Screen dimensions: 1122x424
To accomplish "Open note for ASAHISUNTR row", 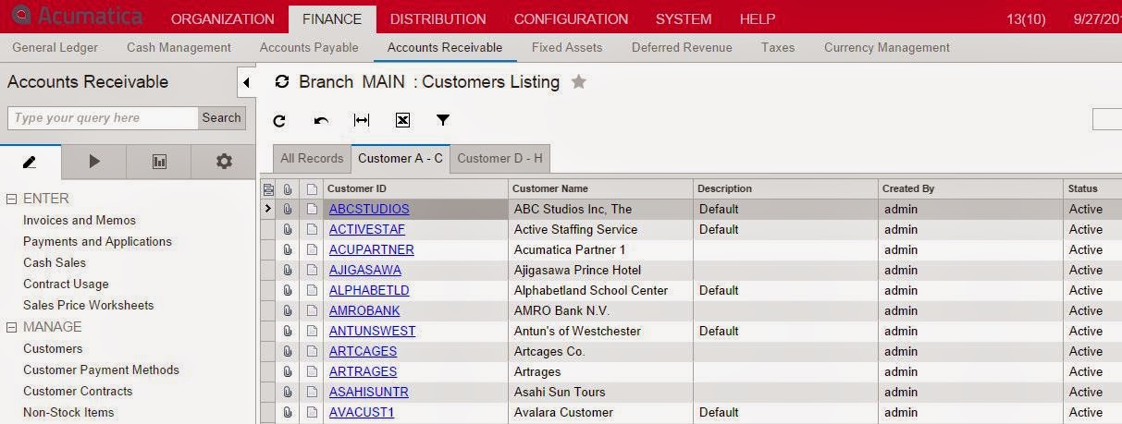I will coord(312,392).
